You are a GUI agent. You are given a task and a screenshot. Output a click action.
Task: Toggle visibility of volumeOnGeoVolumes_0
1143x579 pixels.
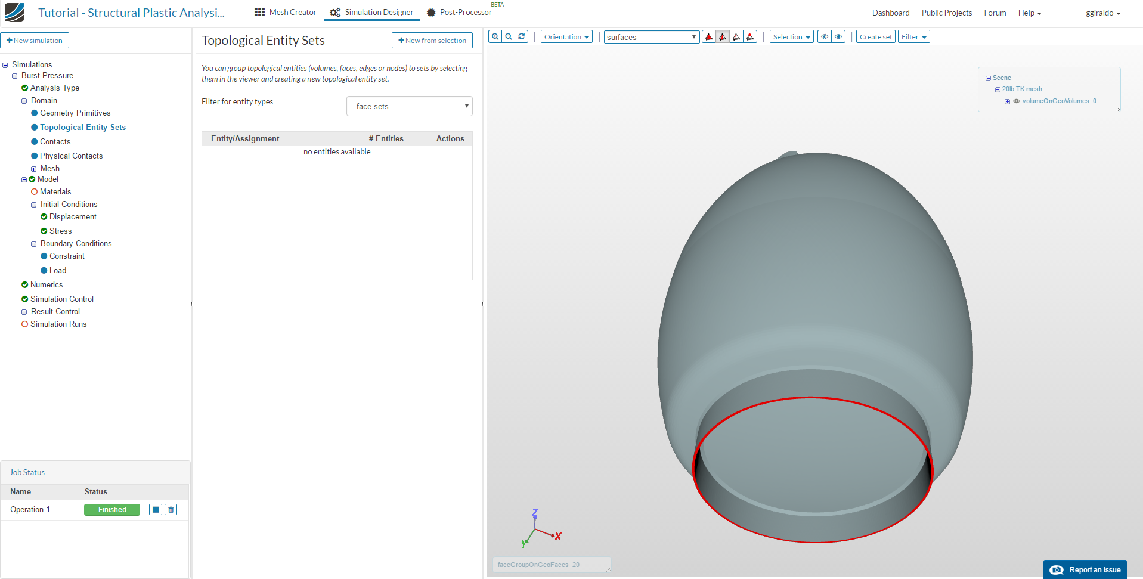point(1017,101)
